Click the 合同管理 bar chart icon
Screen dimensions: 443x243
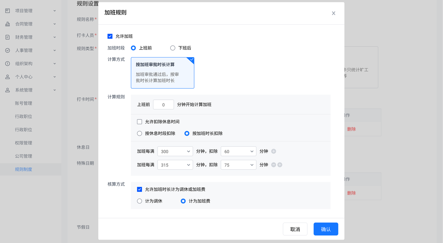click(x=8, y=24)
